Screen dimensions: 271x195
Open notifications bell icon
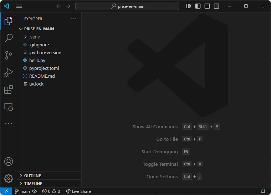pos(263,191)
